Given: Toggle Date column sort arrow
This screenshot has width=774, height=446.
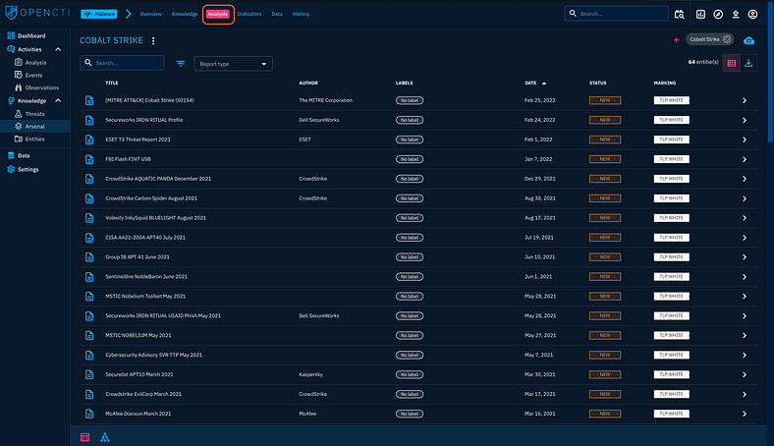Looking at the screenshot, I should (544, 84).
